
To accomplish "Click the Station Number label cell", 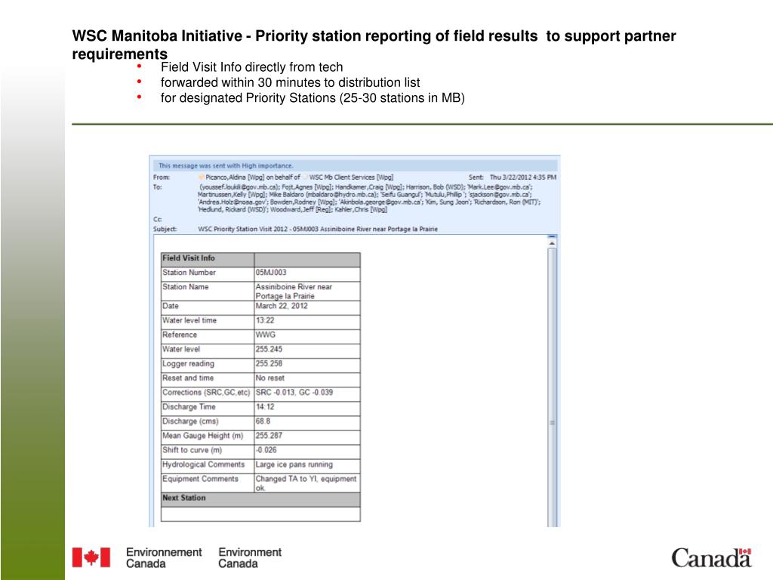I will pos(208,273).
